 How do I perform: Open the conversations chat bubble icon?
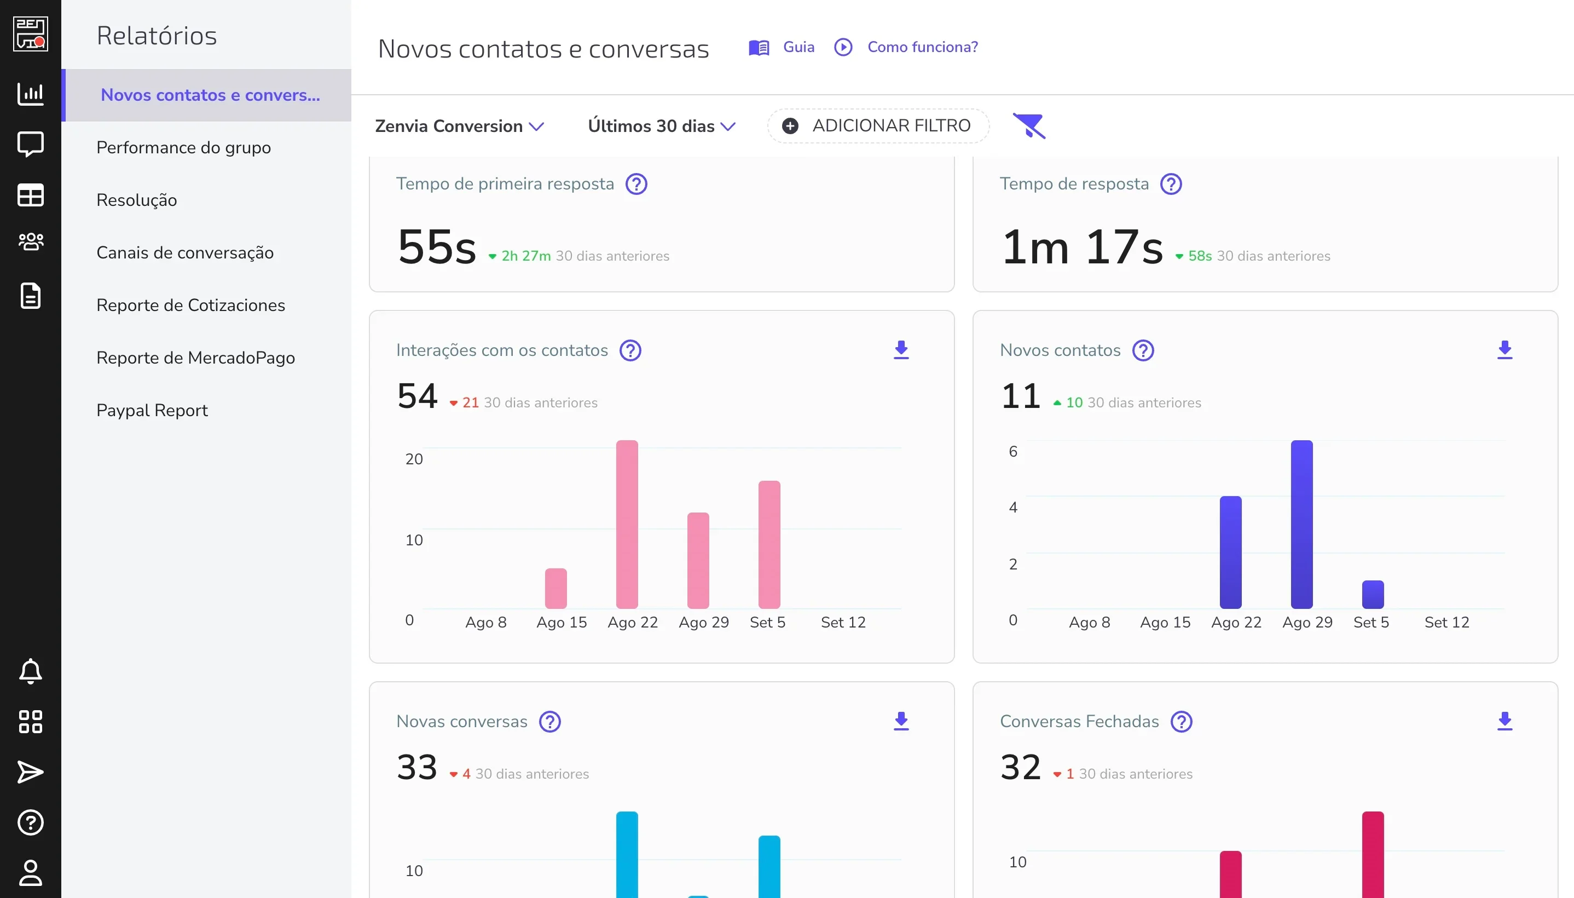30,145
